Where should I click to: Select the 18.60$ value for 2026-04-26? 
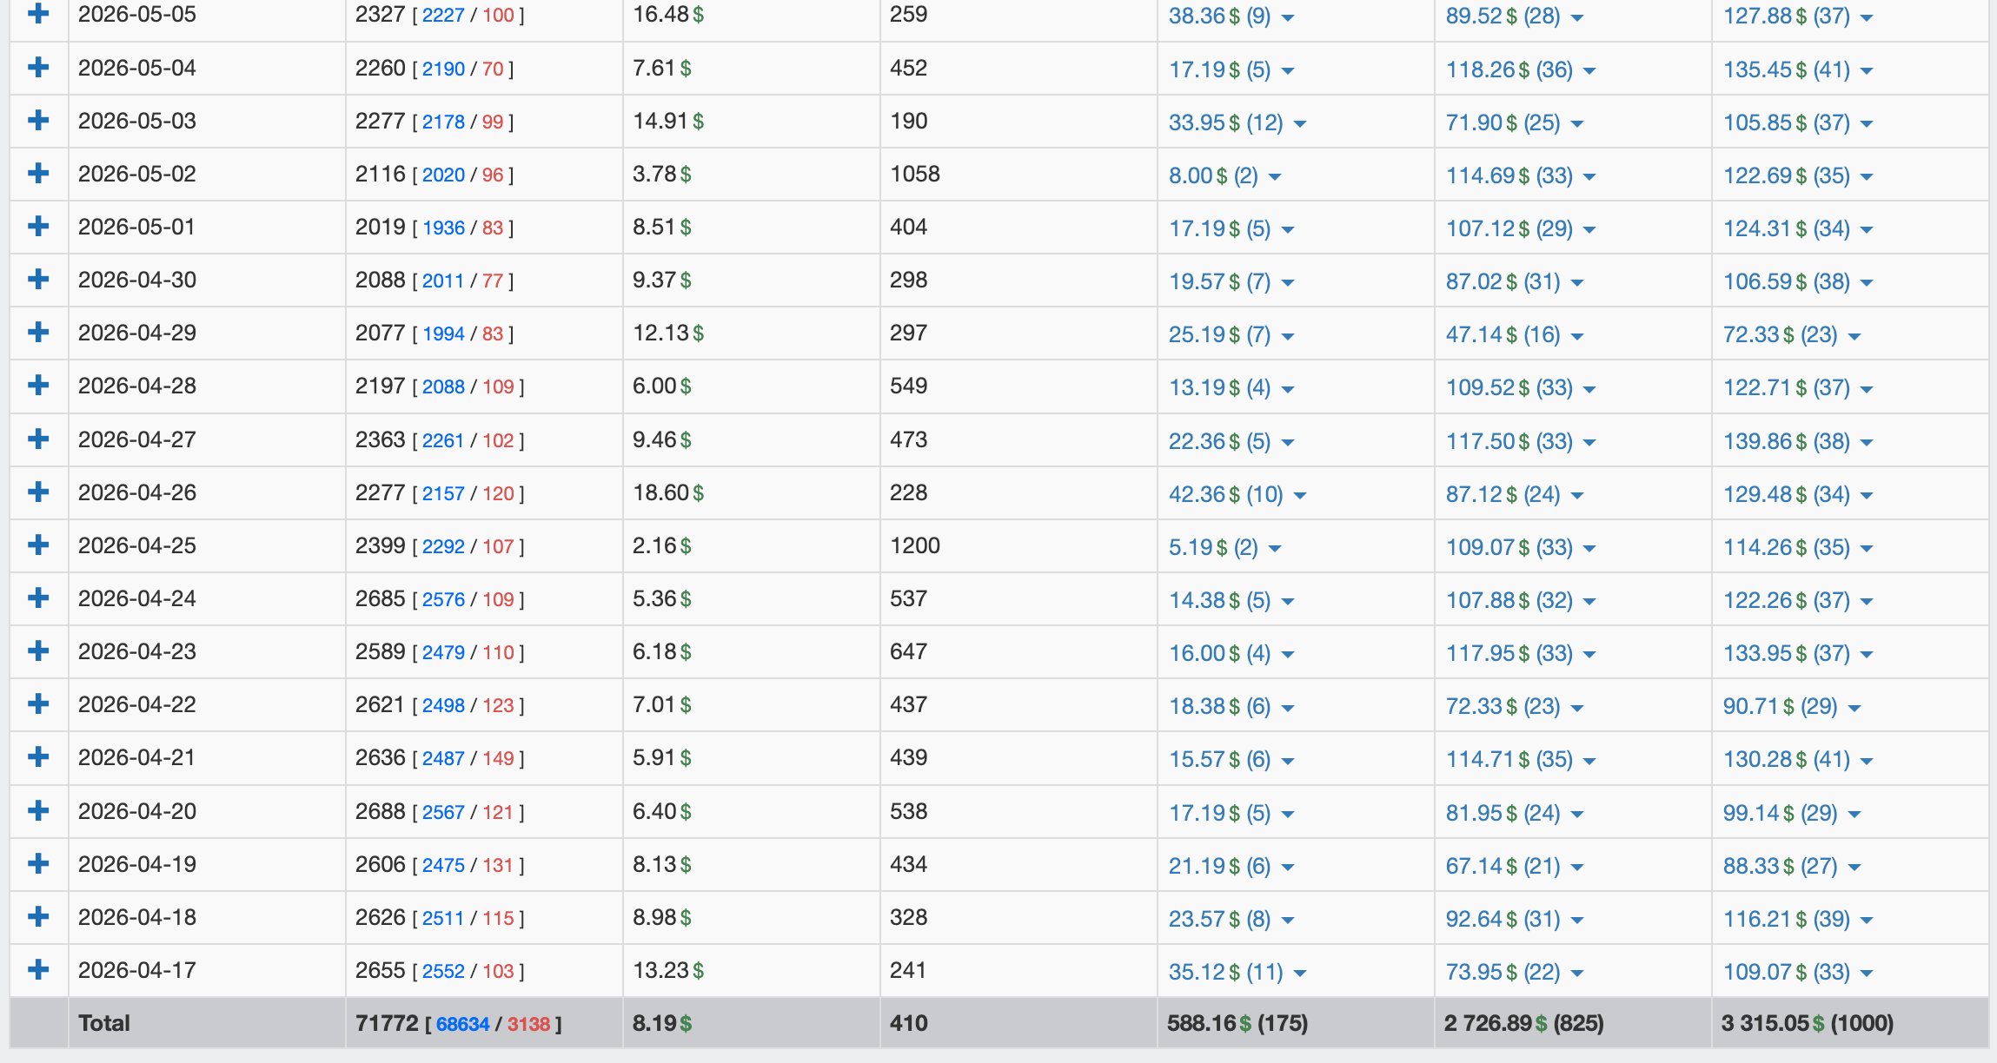point(667,492)
